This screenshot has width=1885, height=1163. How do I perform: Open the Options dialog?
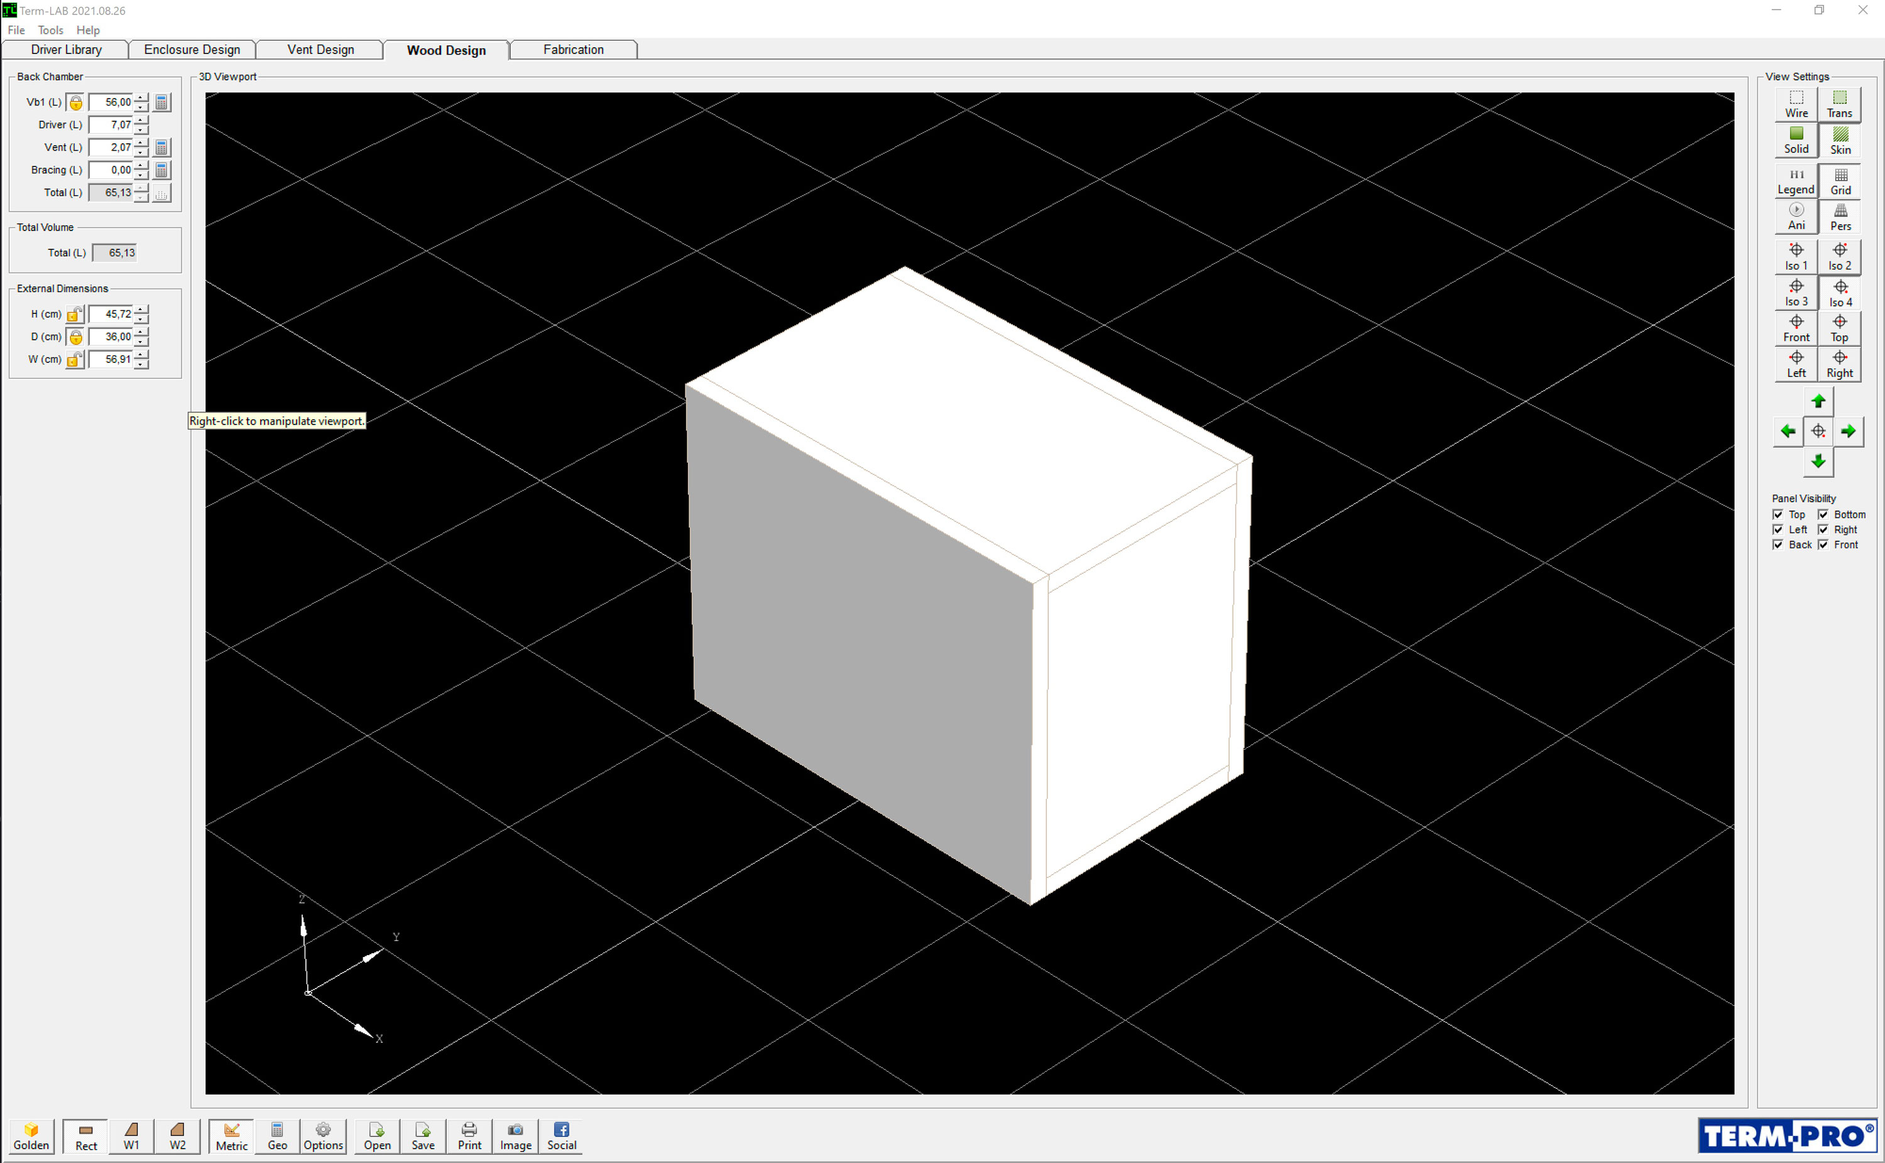(x=322, y=1136)
